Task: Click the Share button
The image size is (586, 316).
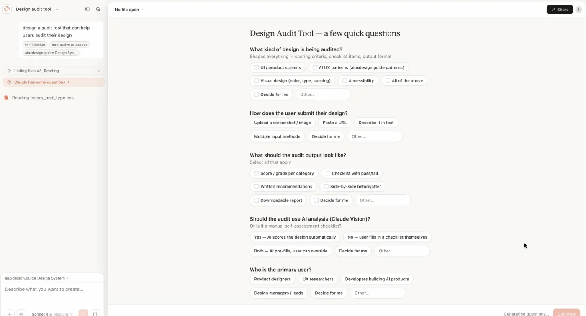Action: click(x=560, y=10)
